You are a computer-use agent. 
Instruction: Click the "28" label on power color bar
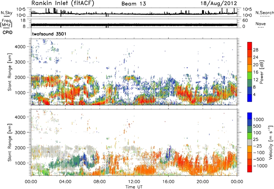pyautogui.click(x=256, y=50)
